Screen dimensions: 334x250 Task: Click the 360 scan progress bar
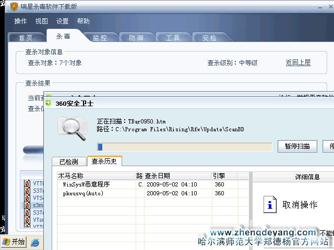pyautogui.click(x=184, y=147)
